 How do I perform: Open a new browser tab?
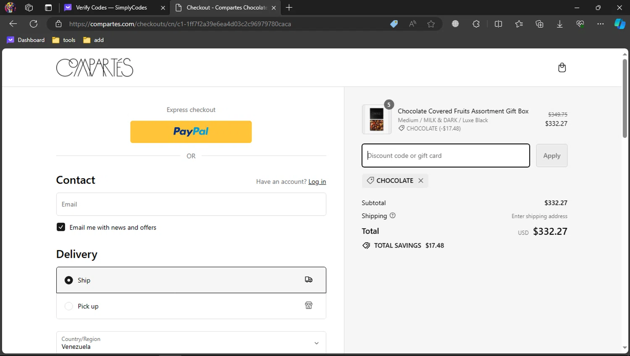[x=289, y=8]
